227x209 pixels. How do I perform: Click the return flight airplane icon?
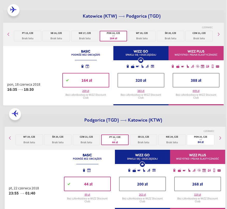15,114
